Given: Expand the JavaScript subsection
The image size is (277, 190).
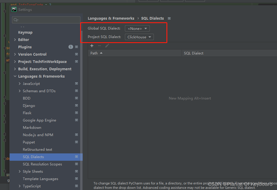Looking at the screenshot, I should coord(20,84).
